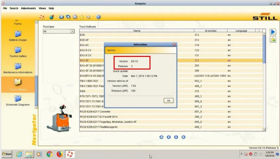Click the truck list vertical scrollbar thumb
Screen dimensions: 280x159
(264, 49)
